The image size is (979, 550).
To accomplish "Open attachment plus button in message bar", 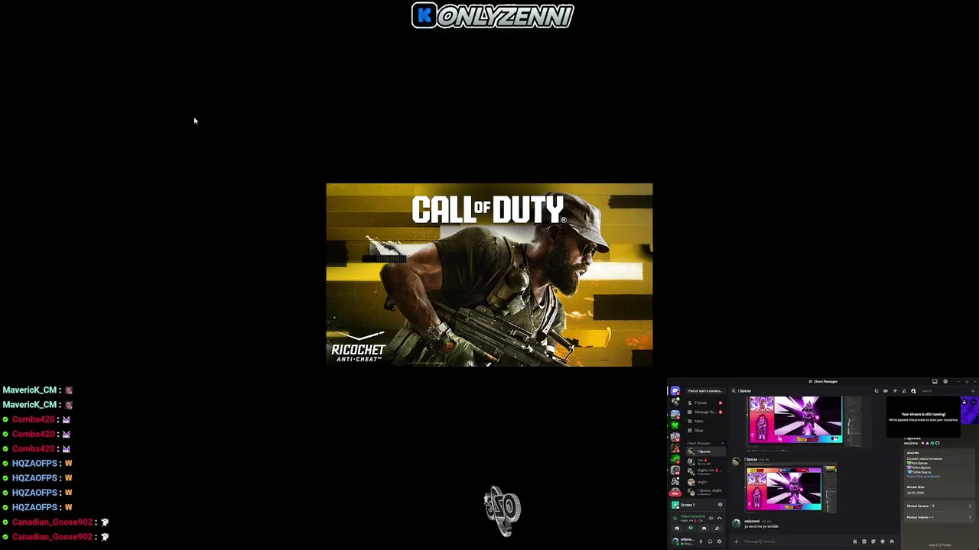I will click(737, 542).
